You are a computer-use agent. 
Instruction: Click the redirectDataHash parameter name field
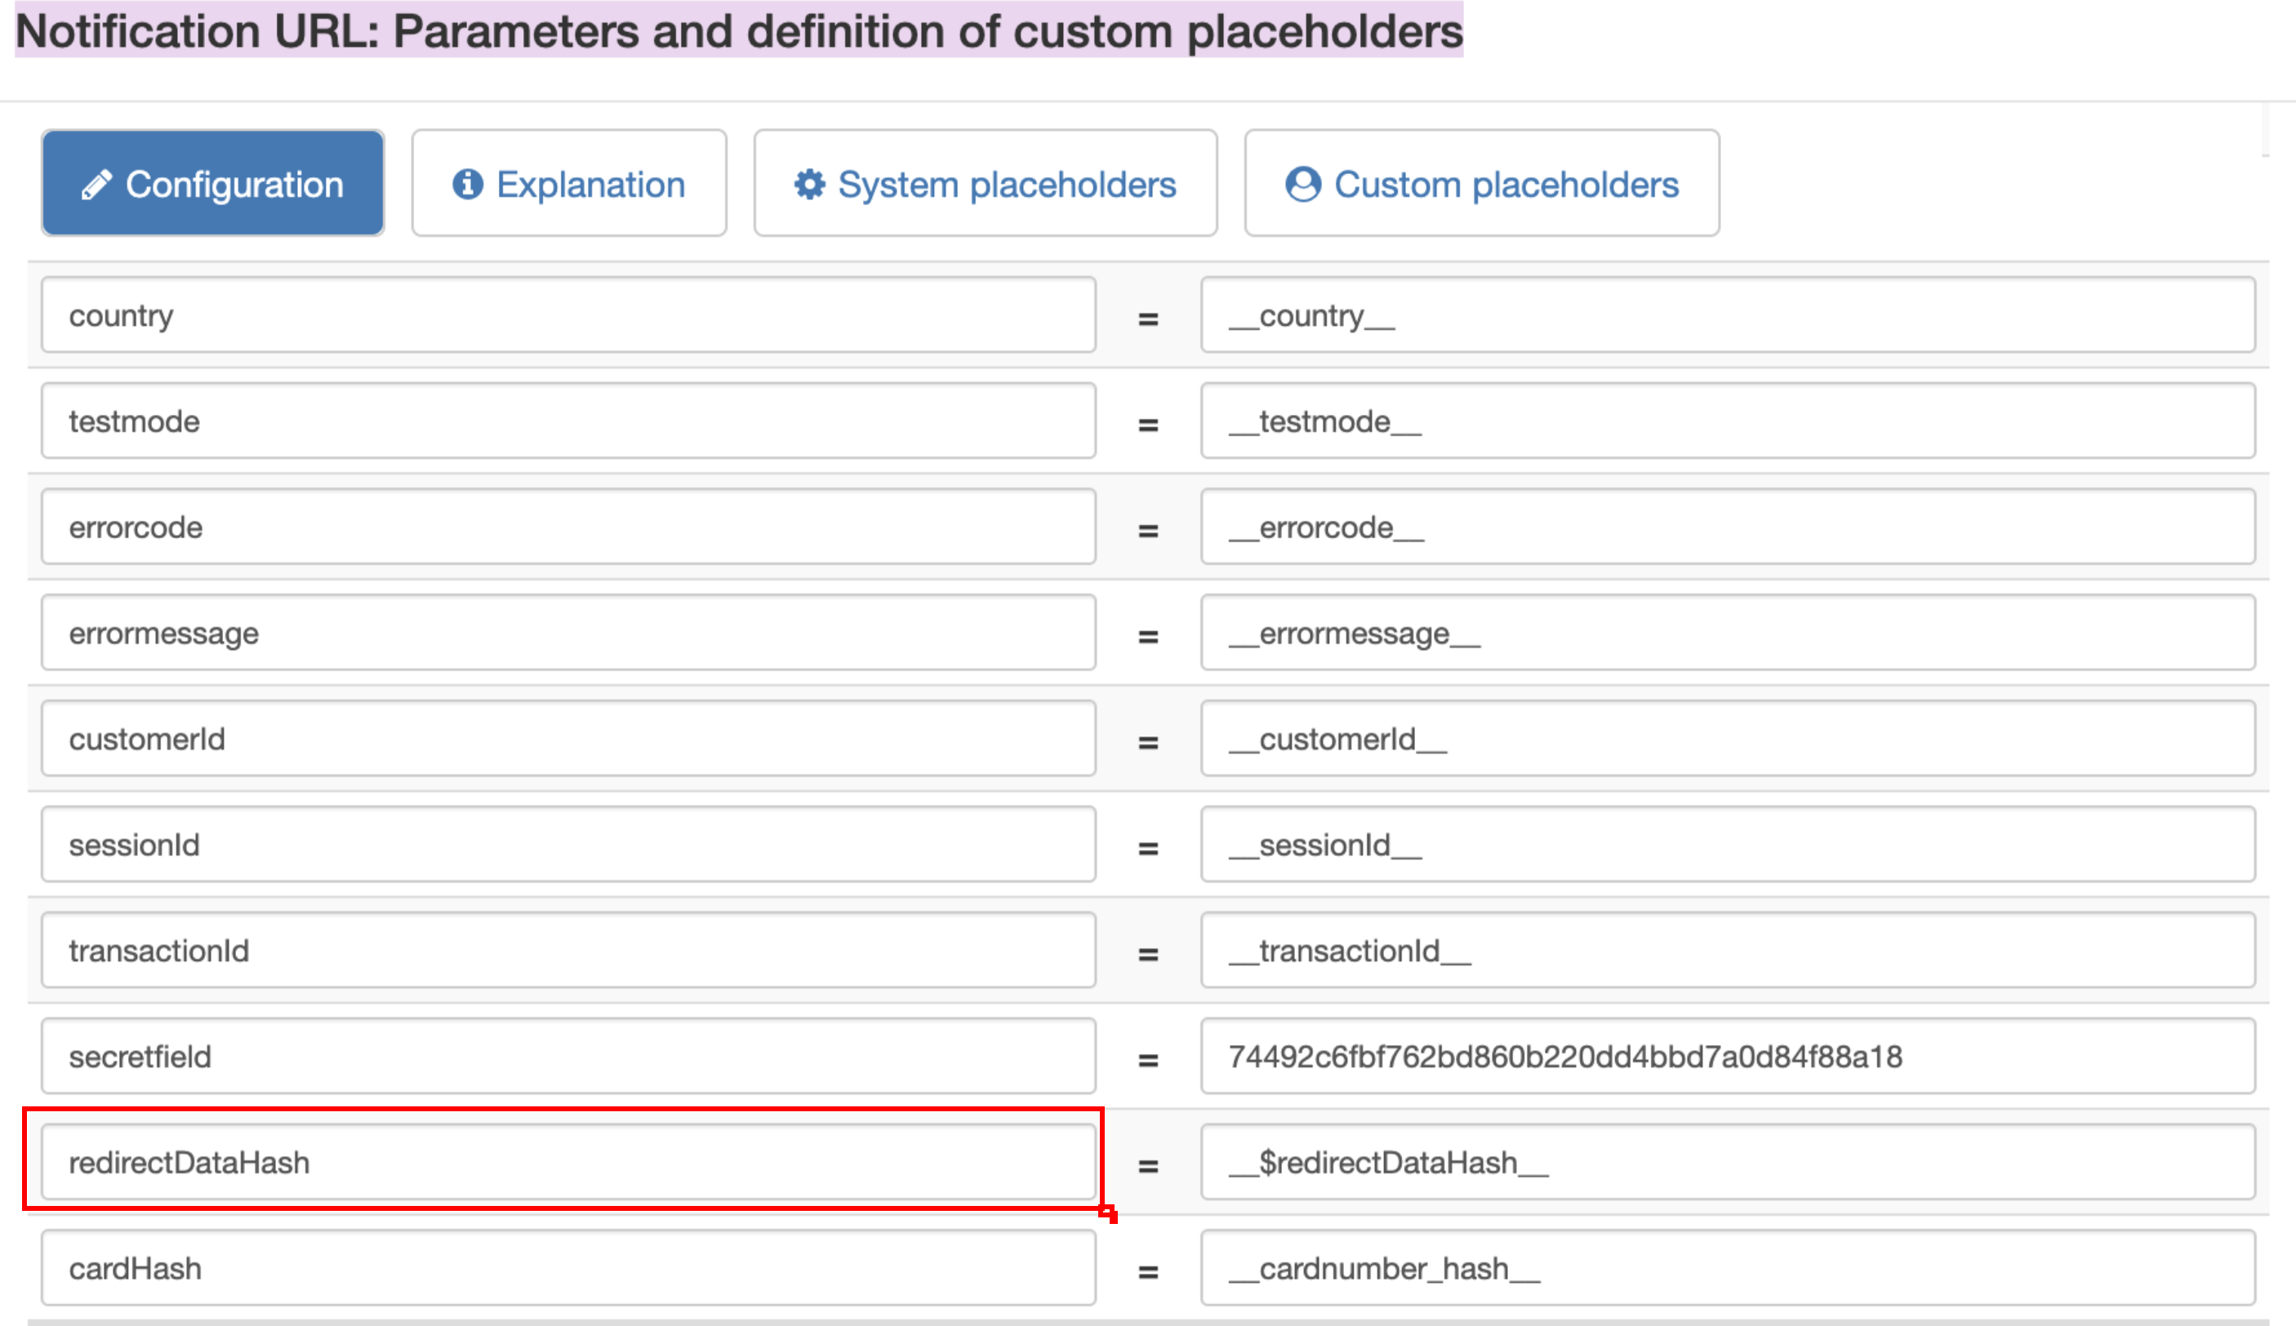(x=568, y=1163)
